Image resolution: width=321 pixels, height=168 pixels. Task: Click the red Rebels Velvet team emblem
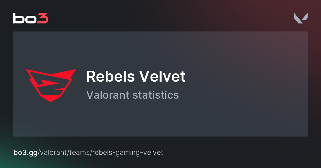pos(51,85)
